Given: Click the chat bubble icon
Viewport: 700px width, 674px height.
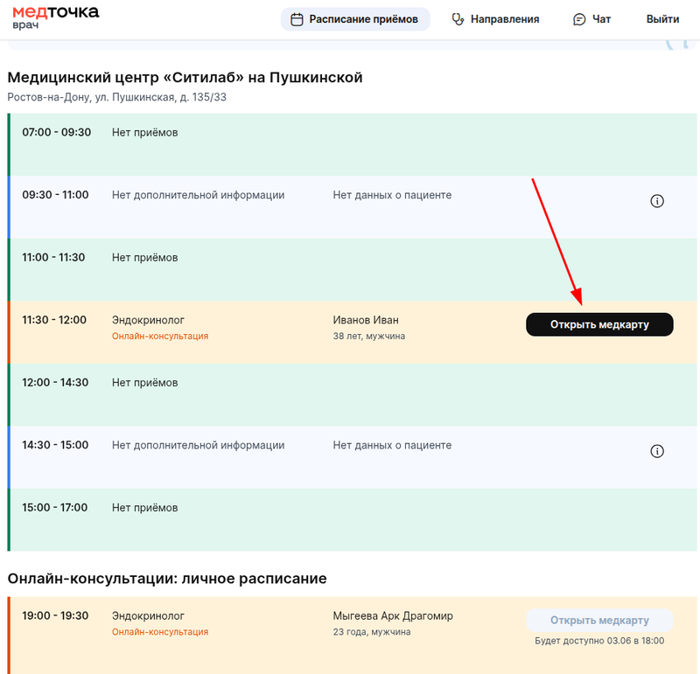Looking at the screenshot, I should pyautogui.click(x=579, y=19).
